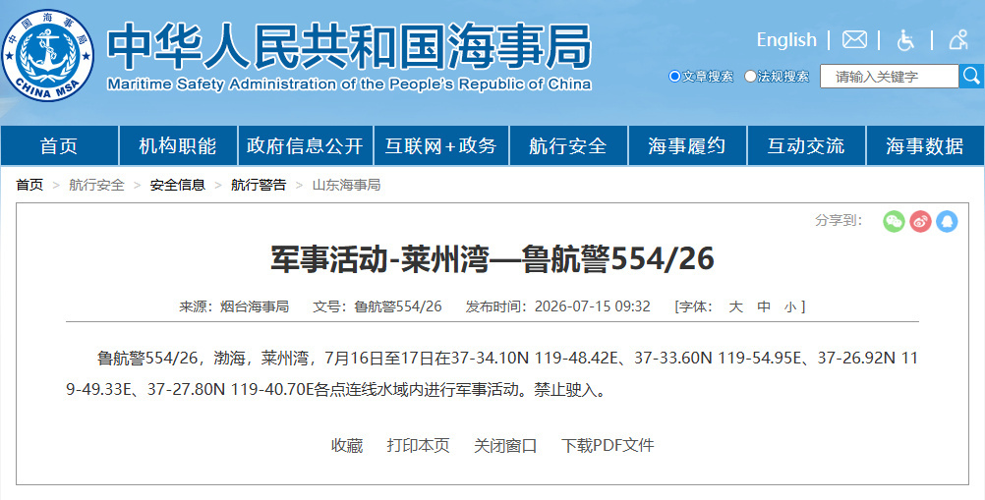This screenshot has height=500, width=985.
Task: Open the 机构职能 navigation tab
Action: click(178, 145)
